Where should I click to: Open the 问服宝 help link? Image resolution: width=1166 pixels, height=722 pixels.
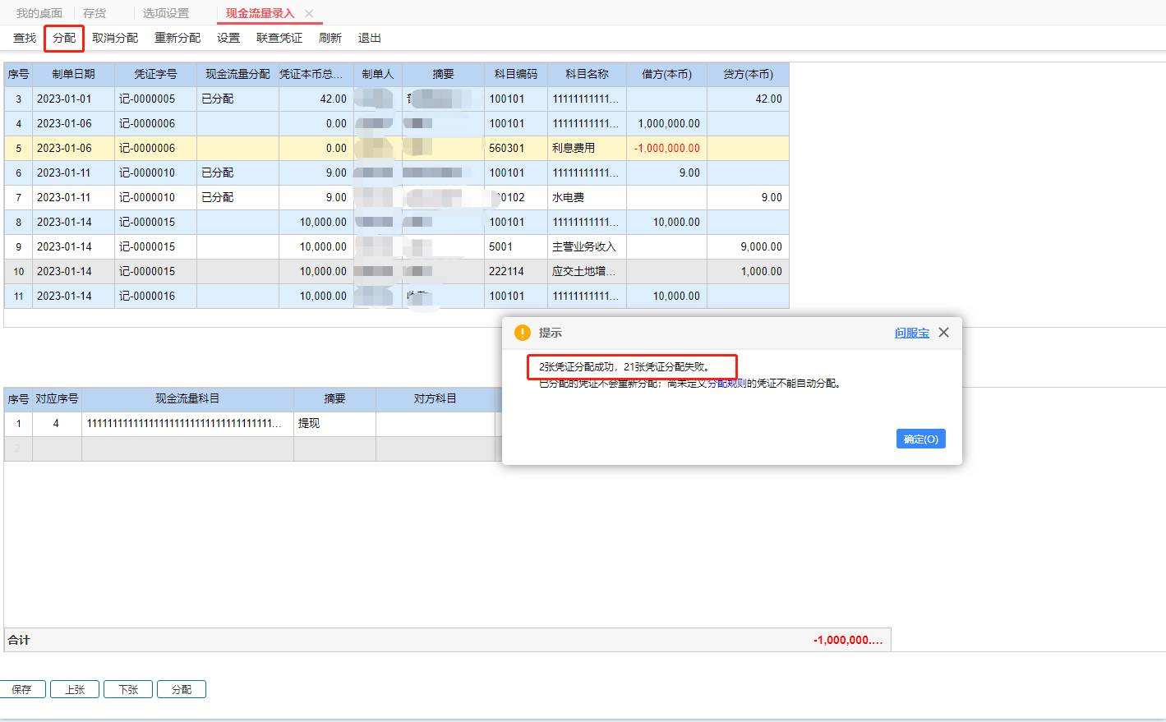coord(912,333)
